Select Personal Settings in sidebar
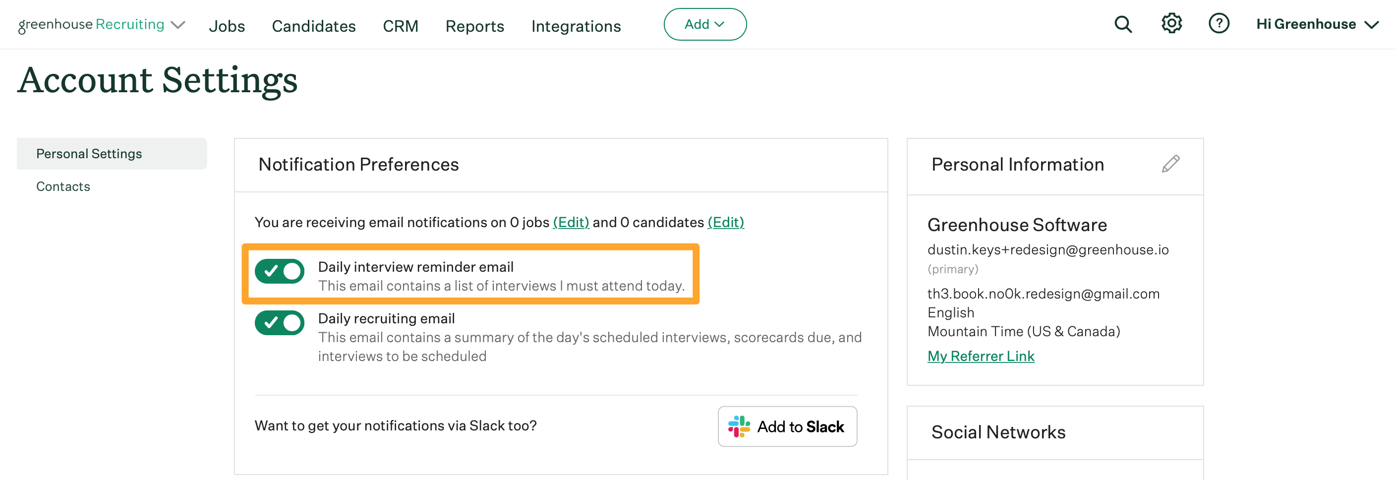 (x=112, y=154)
